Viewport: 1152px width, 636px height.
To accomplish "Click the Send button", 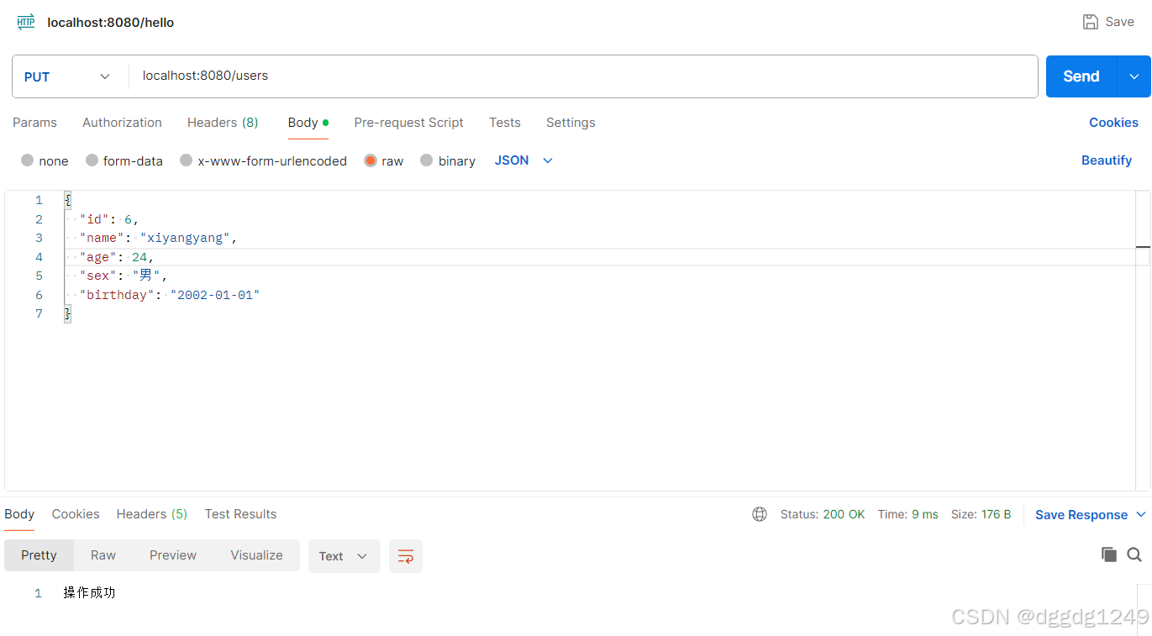I will click(x=1080, y=76).
